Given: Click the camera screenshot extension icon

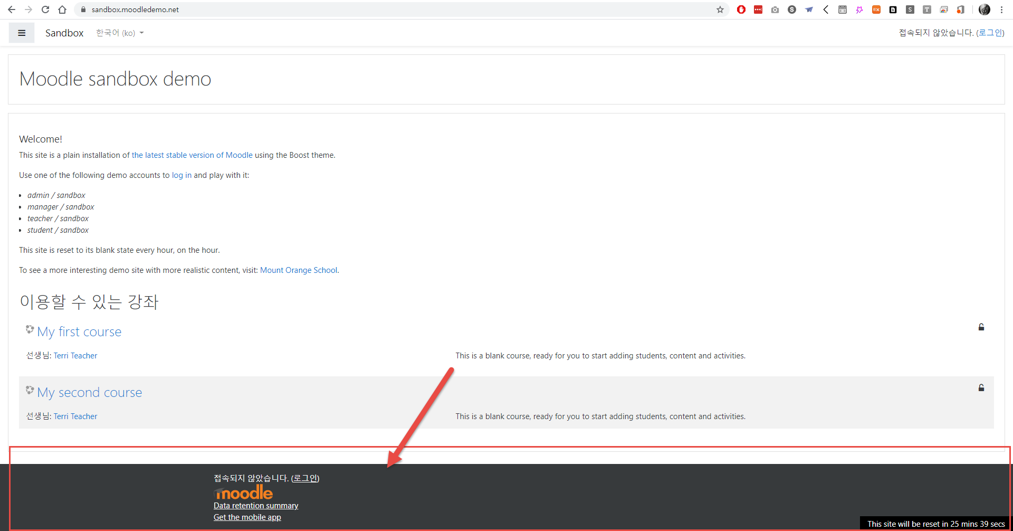Looking at the screenshot, I should tap(775, 10).
